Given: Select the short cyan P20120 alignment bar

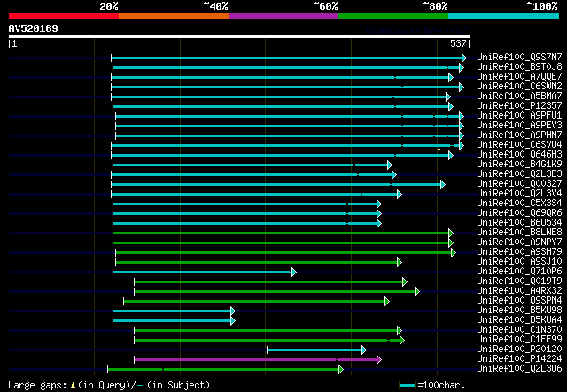Looking at the screenshot, I should (315, 350).
